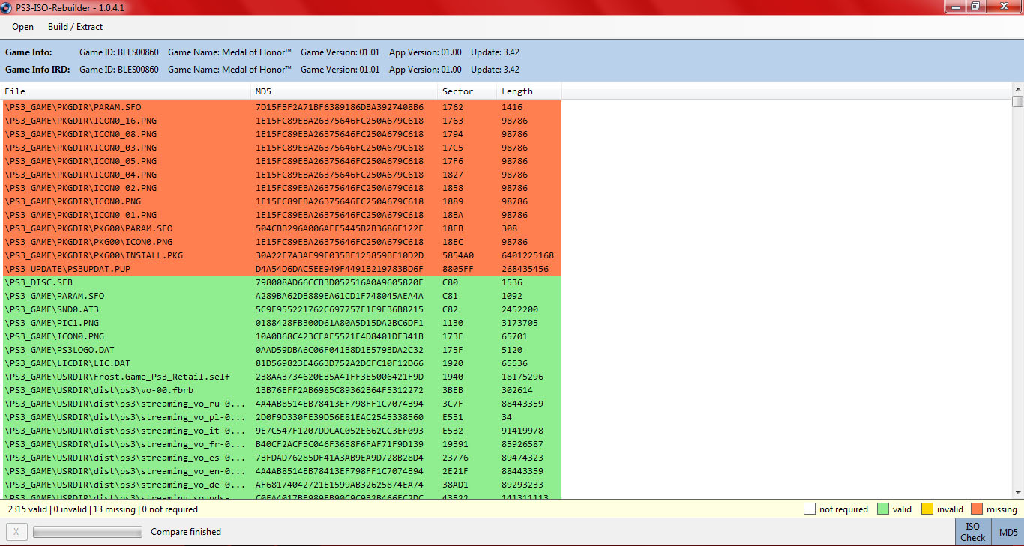Click the compare progress bar
This screenshot has width=1024, height=546.
[87, 532]
